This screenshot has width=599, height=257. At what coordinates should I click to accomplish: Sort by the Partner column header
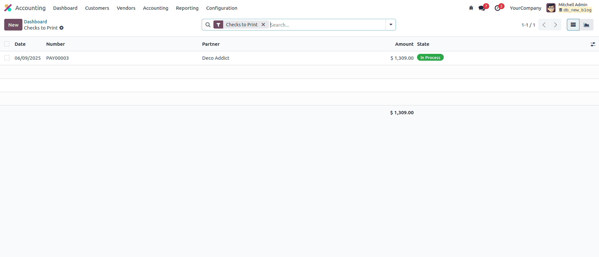pos(211,44)
